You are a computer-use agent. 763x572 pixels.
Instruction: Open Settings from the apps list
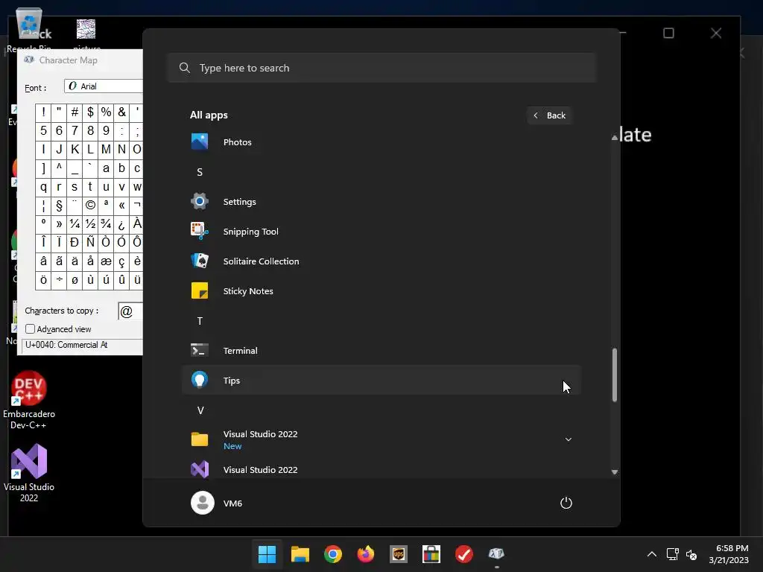point(381,201)
